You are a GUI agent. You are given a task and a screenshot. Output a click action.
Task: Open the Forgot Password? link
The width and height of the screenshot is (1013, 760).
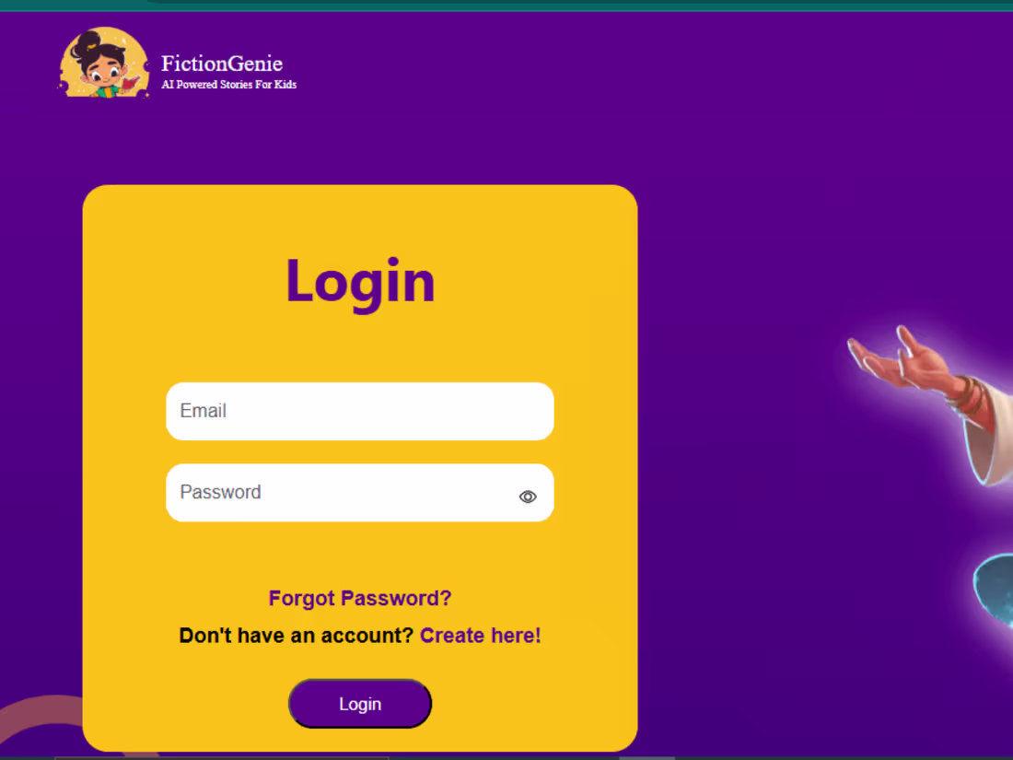[x=360, y=599]
